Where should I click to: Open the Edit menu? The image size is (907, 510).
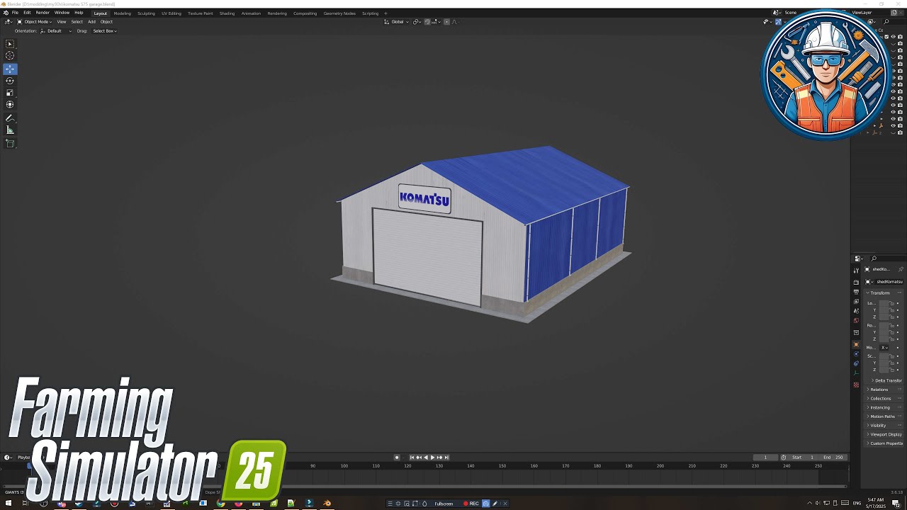click(x=27, y=13)
